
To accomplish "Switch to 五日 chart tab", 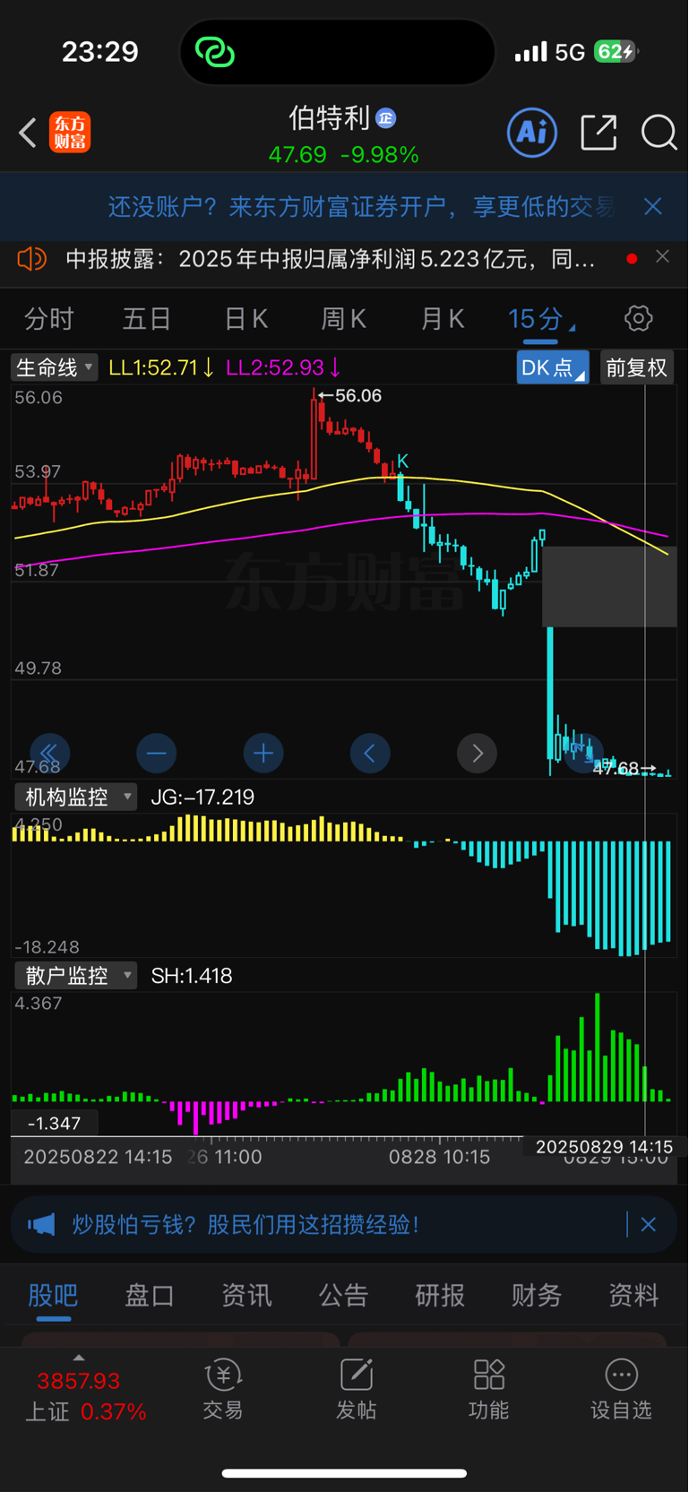I will (x=147, y=318).
